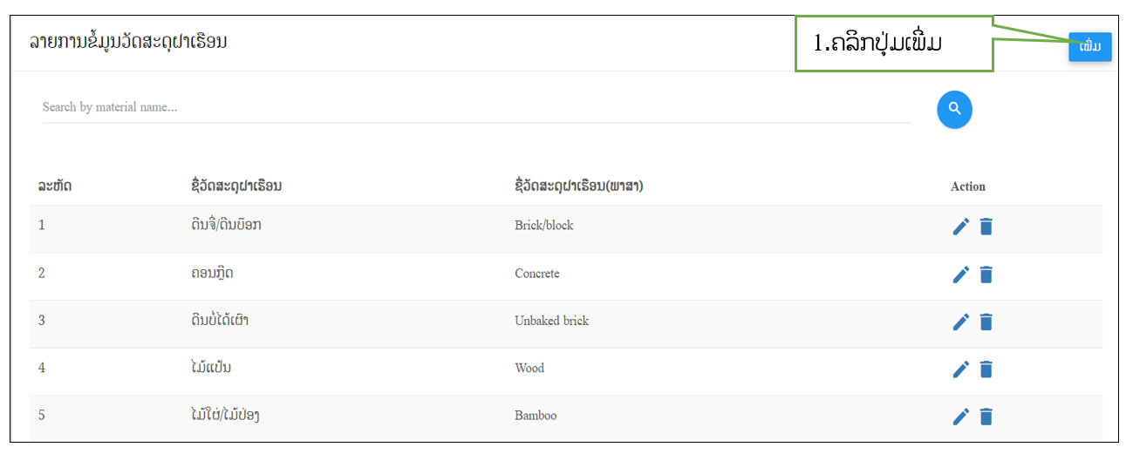Edit the Brick/block row with pencil icon
Viewport: 1133px width, 454px height.
960,227
